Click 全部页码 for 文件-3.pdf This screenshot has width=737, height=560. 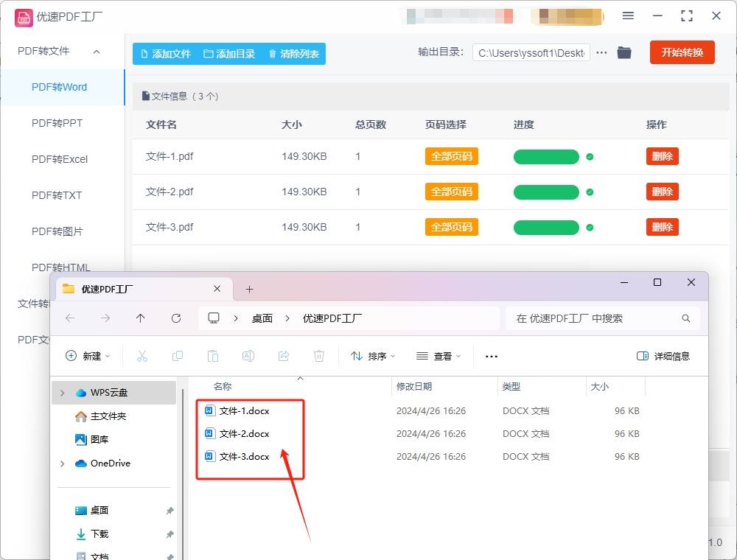tap(452, 227)
